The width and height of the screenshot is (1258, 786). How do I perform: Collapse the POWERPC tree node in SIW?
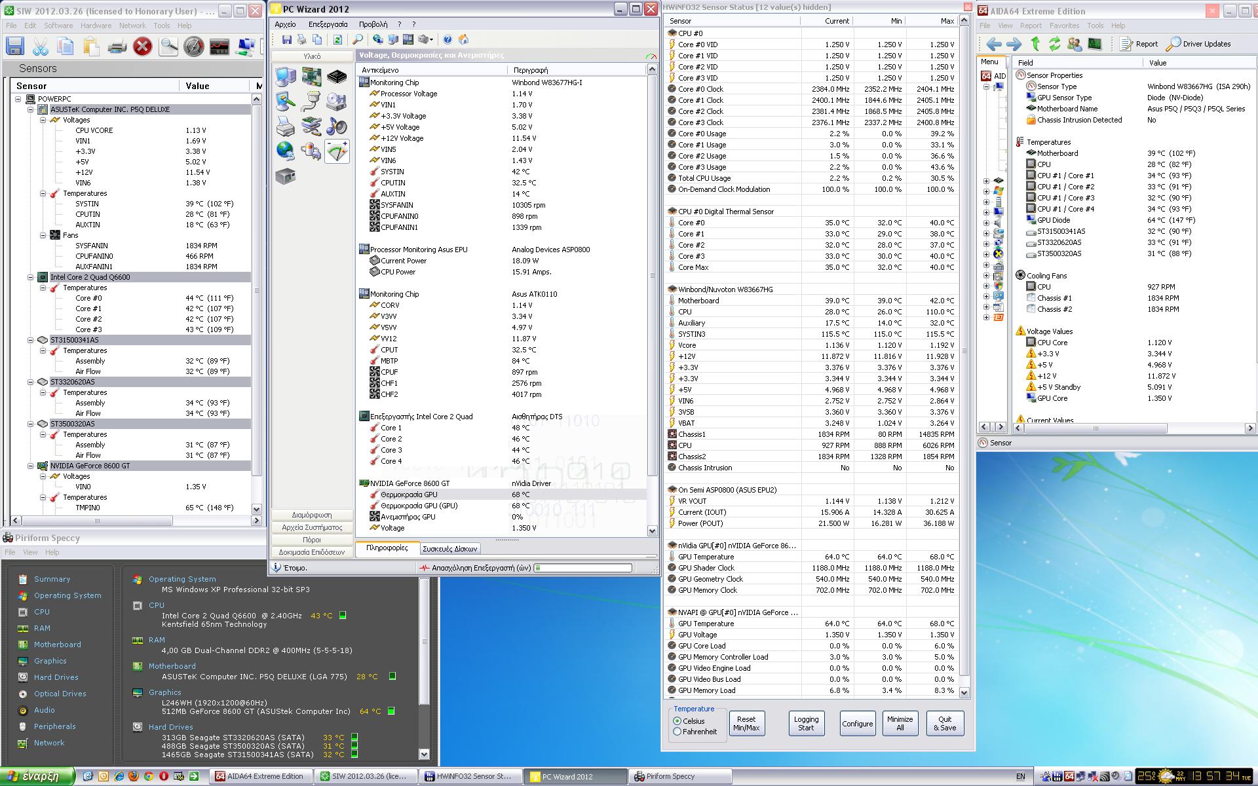18,99
